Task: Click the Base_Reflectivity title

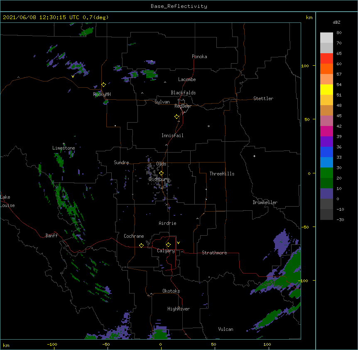Action: pyautogui.click(x=179, y=6)
